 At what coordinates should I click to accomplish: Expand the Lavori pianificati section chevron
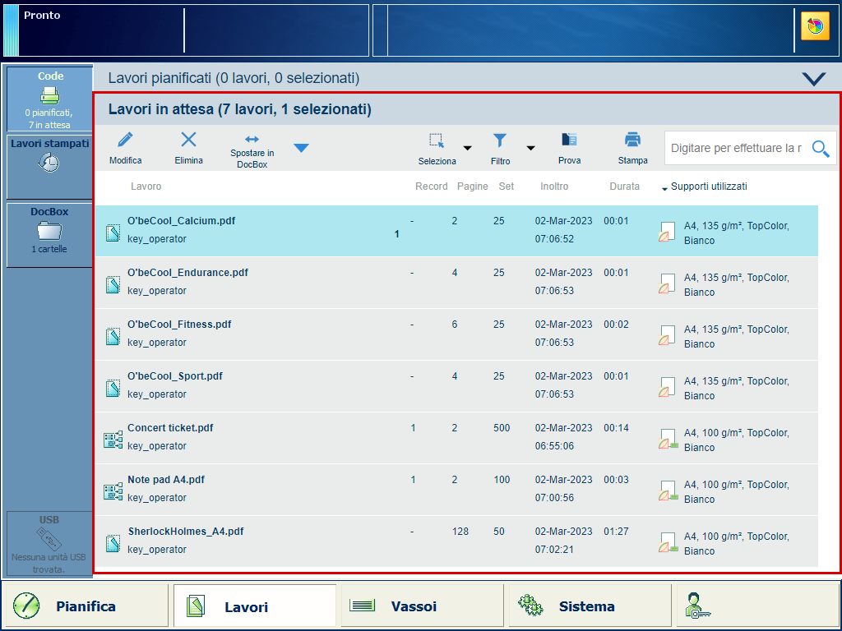click(x=814, y=79)
